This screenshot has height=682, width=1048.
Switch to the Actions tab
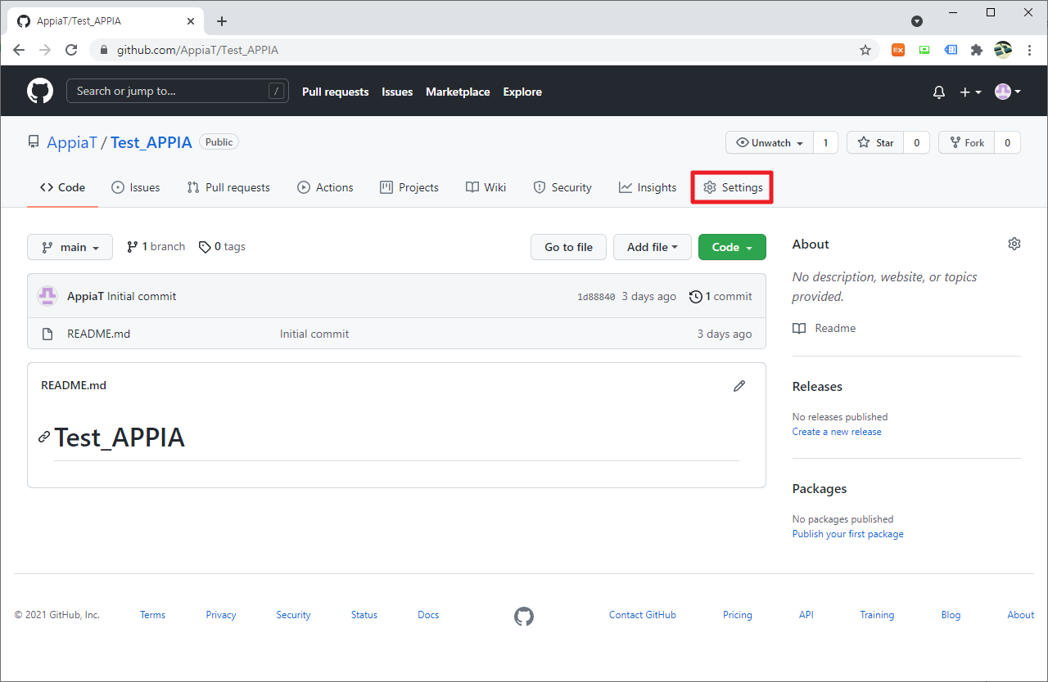pyautogui.click(x=325, y=187)
